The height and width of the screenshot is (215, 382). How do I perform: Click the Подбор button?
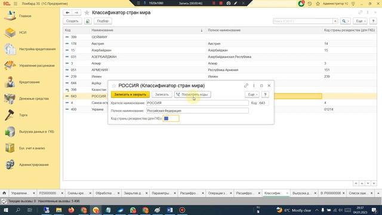point(103,21)
